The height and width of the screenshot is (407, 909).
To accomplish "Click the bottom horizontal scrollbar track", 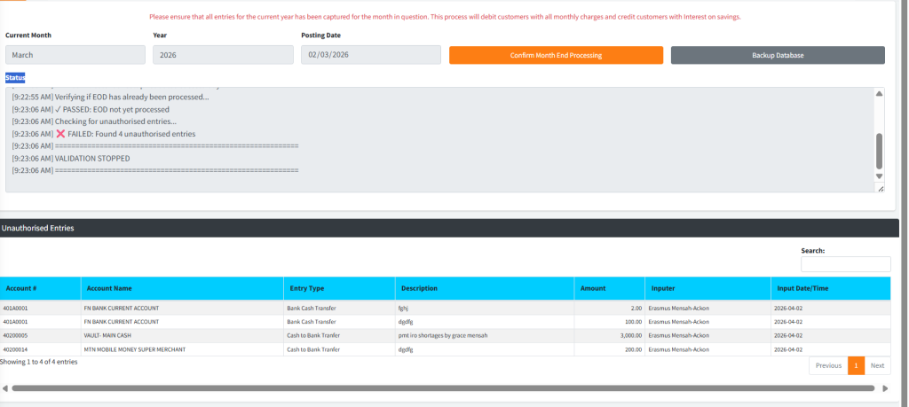I will click(x=444, y=388).
